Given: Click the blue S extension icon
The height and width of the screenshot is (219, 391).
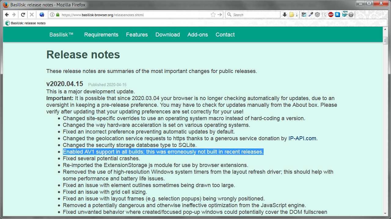Looking at the screenshot, I should click(338, 15).
